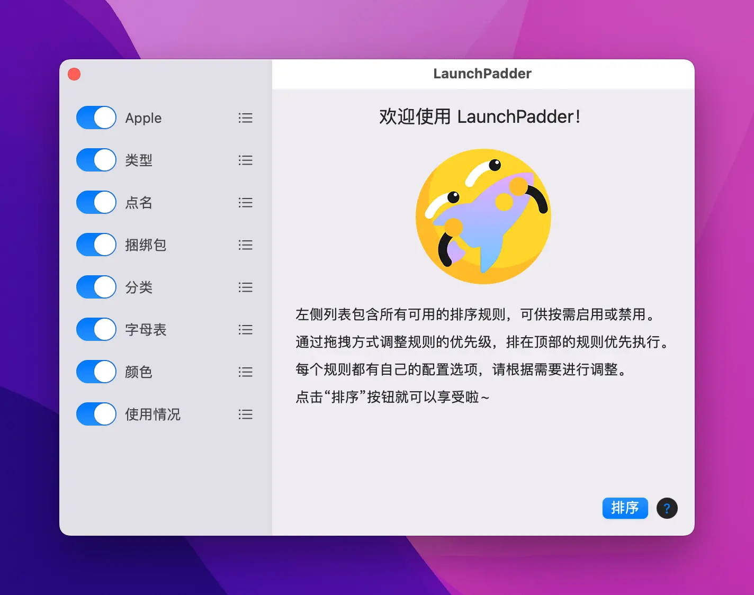Open the list icon next to 点名
754x595 pixels.
pyautogui.click(x=245, y=203)
